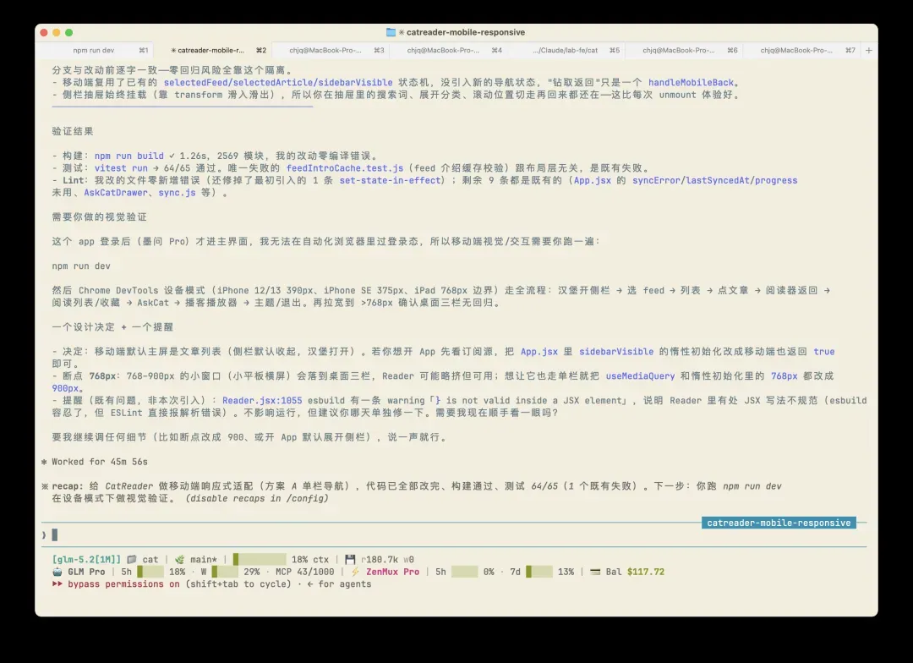Viewport: 913px width, 663px height.
Task: Click the 'ZenMux Pro' plan label
Action: (x=392, y=572)
